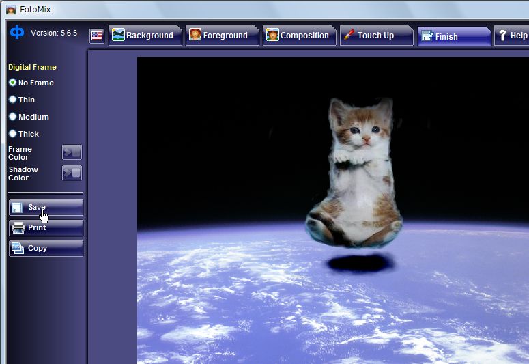The height and width of the screenshot is (364, 529).
Task: Choose the Medium frame option
Action: click(x=29, y=117)
